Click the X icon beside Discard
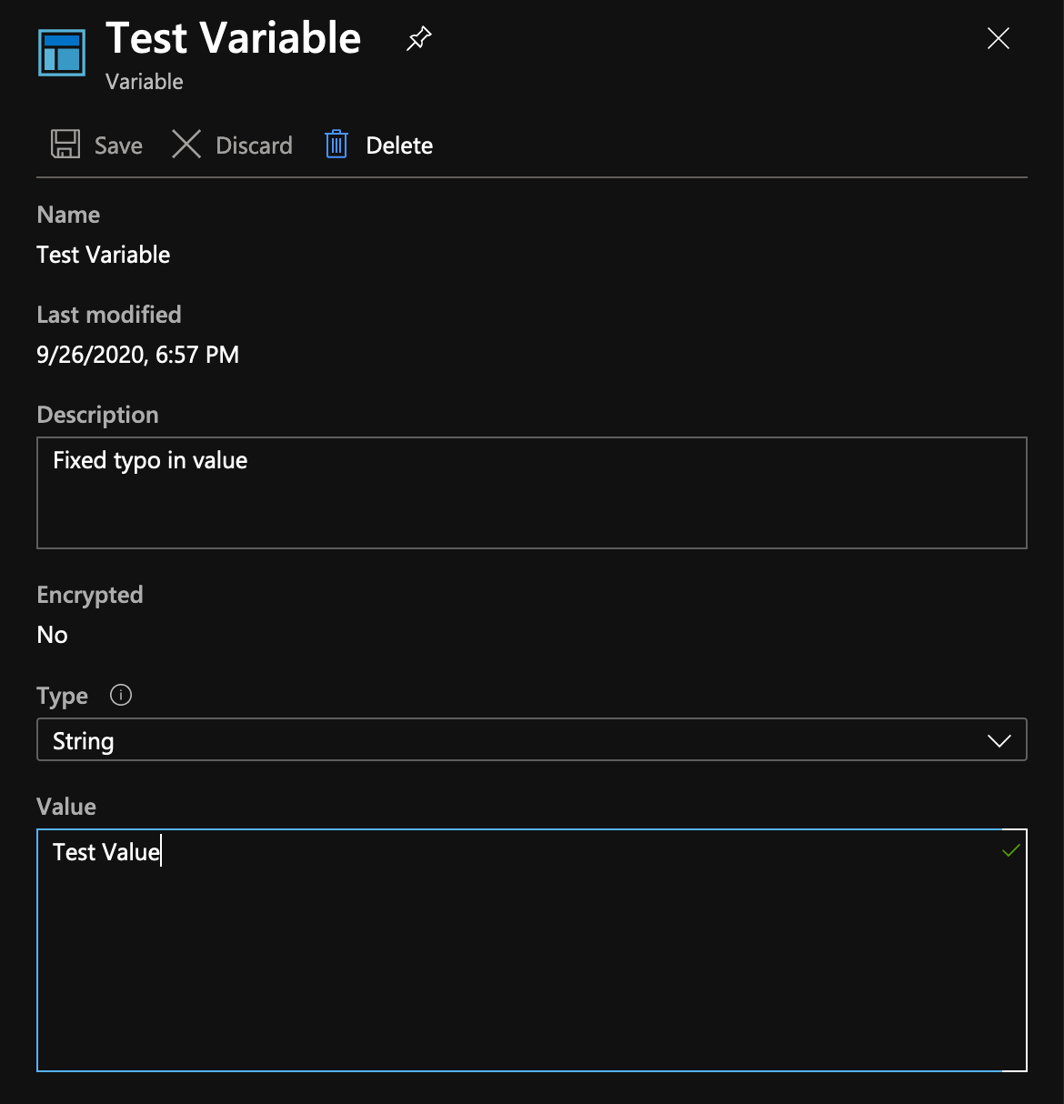1064x1104 pixels. click(186, 145)
